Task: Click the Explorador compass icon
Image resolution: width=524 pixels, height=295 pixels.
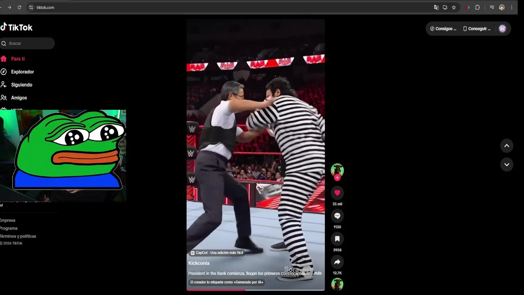Action: point(4,72)
